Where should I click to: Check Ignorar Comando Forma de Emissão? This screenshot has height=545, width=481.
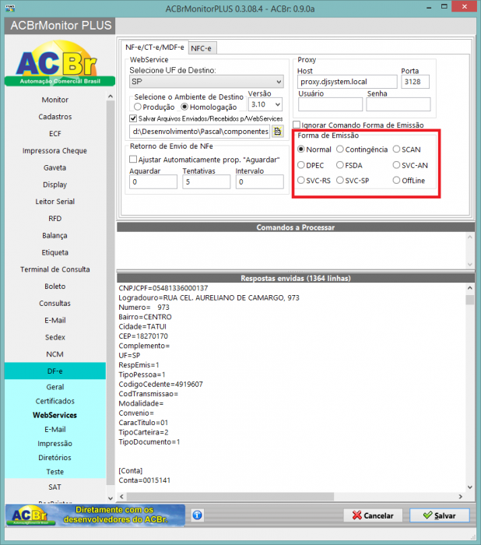click(x=297, y=125)
